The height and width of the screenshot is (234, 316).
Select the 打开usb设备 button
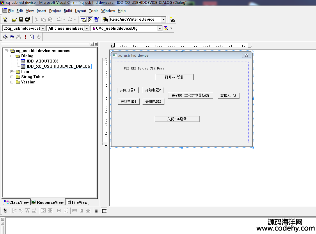(x=175, y=77)
